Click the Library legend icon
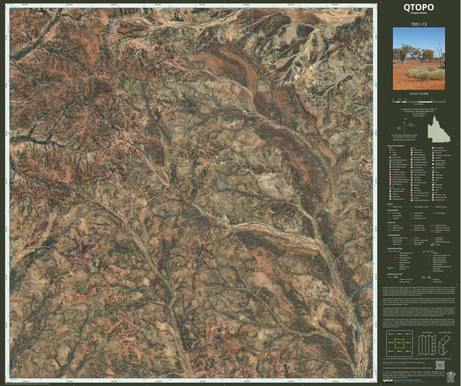The height and width of the screenshot is (386, 461). tap(412, 188)
